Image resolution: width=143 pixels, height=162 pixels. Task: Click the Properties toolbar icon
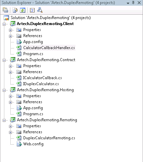5,10
